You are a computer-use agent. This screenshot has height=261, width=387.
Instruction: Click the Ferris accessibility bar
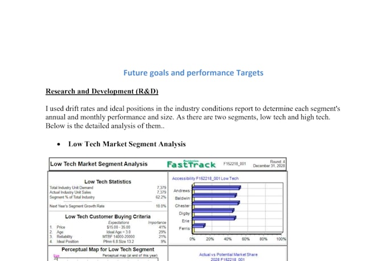pos(199,226)
